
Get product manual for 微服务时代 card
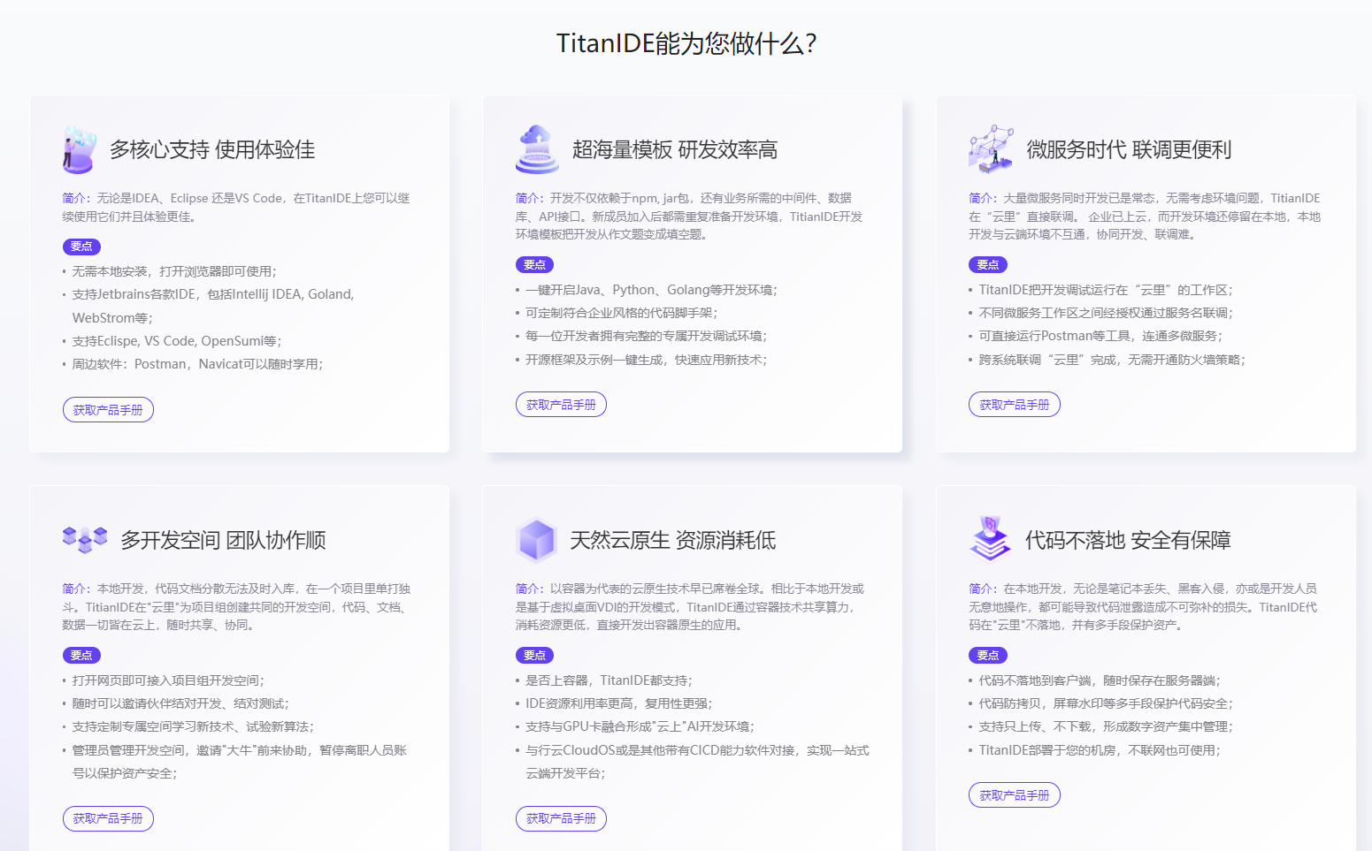click(1014, 405)
